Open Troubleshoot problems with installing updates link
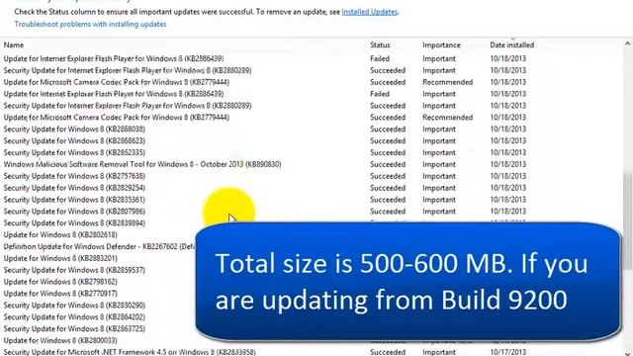 pos(90,24)
